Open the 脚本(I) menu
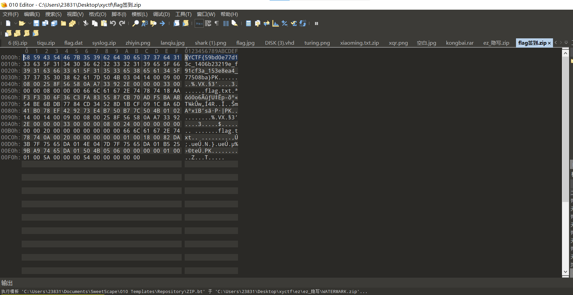 pyautogui.click(x=119, y=14)
